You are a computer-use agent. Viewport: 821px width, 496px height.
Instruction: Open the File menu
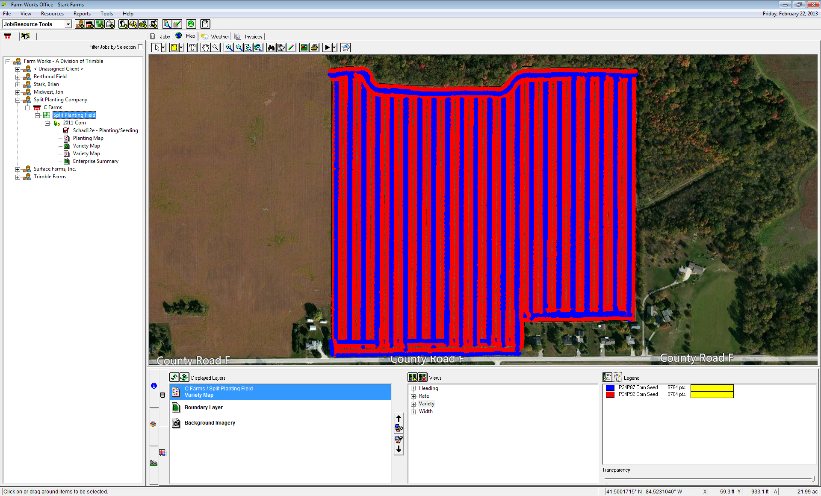[7, 14]
